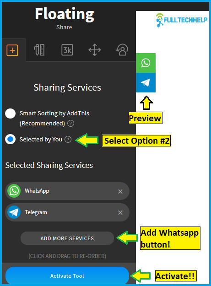Open help tooltip next to Recommended

coord(71,124)
